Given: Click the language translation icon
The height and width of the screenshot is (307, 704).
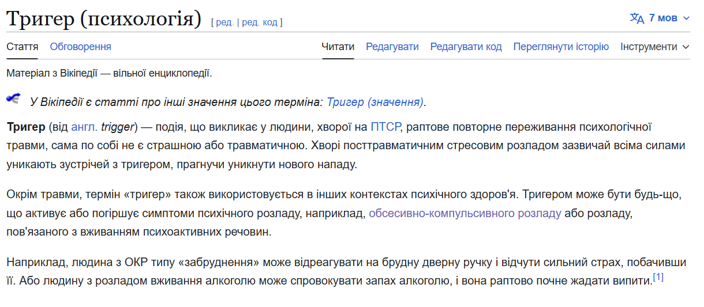Looking at the screenshot, I should coord(636,18).
